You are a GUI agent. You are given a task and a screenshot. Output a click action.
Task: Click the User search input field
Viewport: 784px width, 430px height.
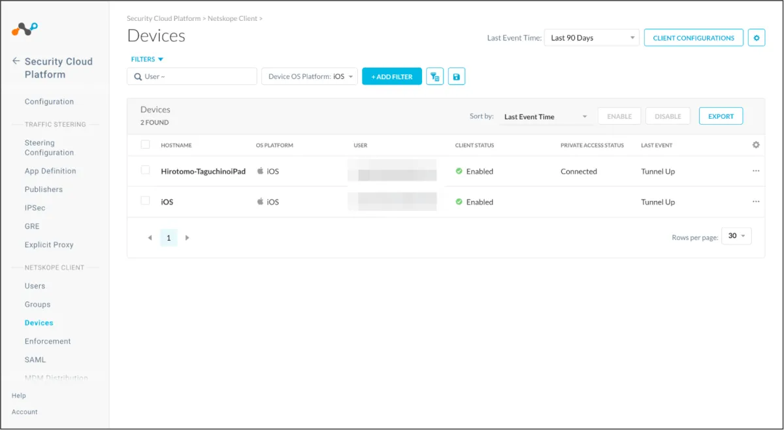click(x=196, y=77)
